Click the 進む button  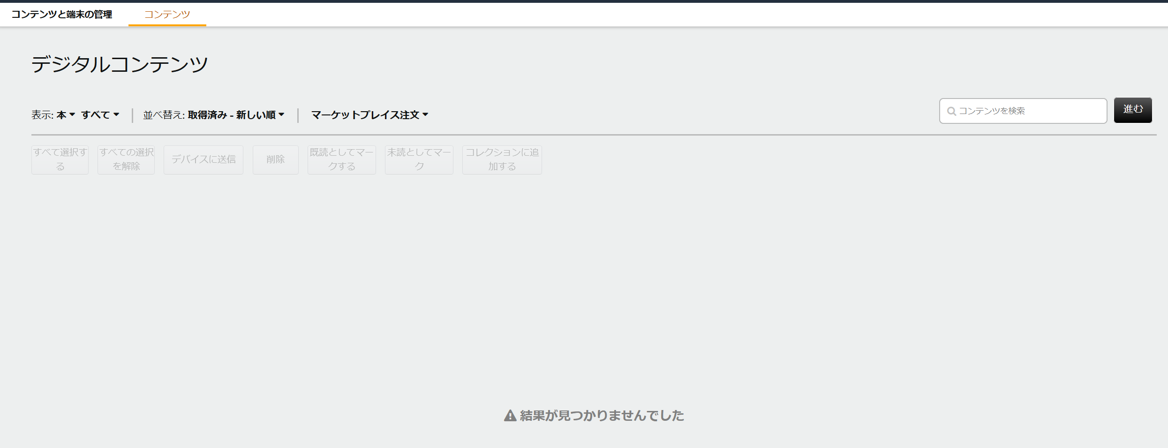coord(1133,110)
